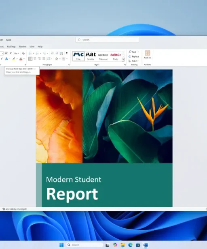Apply the Normal style

(103, 56)
